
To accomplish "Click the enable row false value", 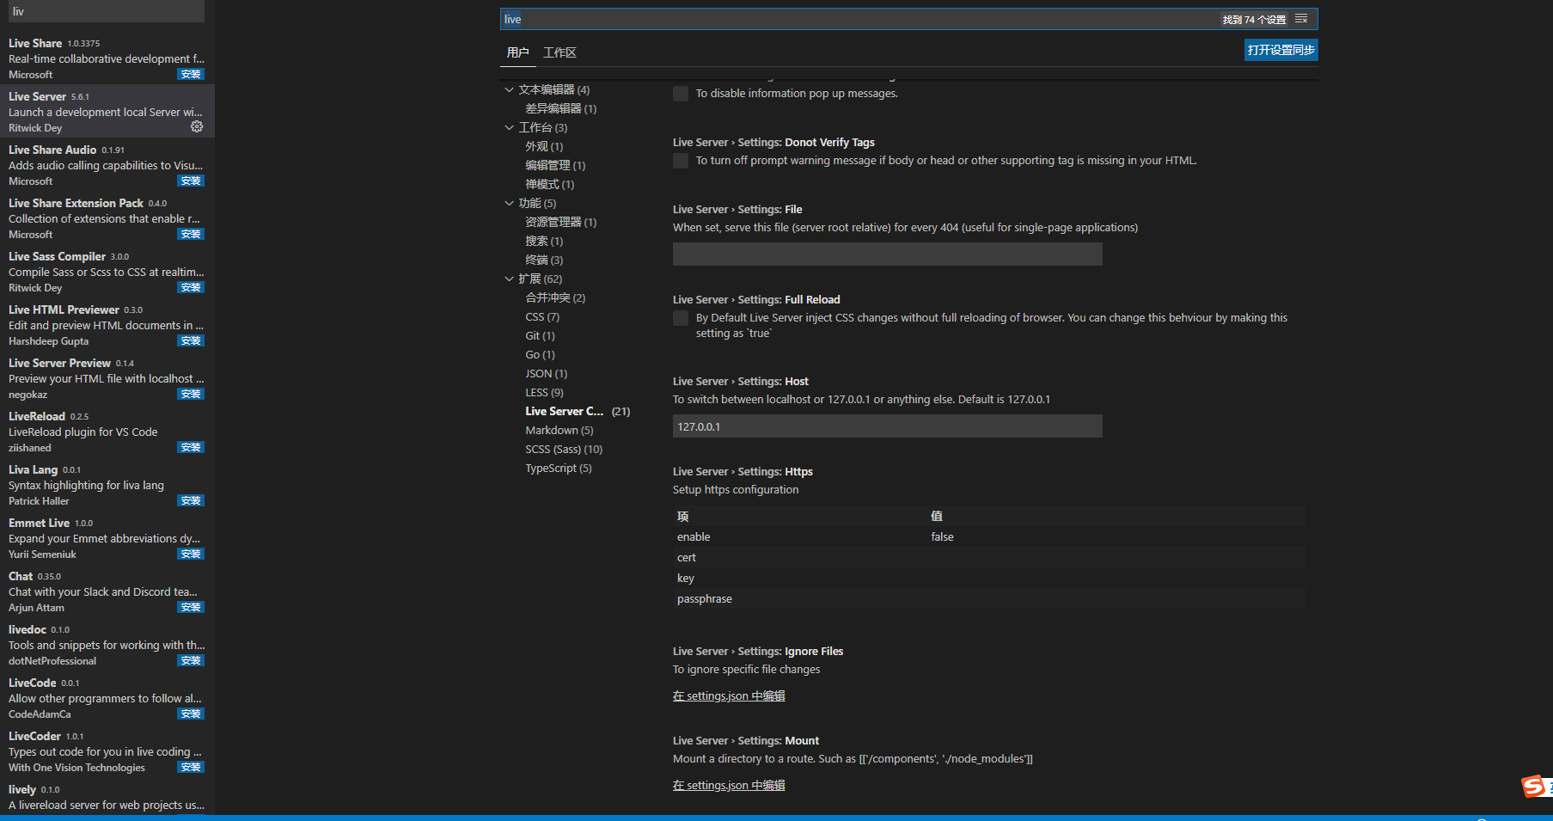I will [x=942, y=536].
